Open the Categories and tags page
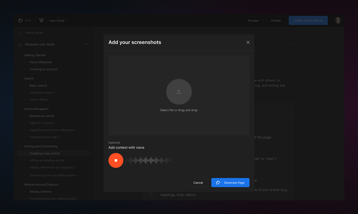 pos(44,137)
